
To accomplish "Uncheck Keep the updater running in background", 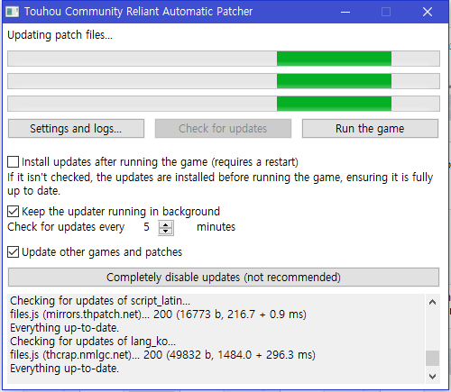I will (14, 212).
